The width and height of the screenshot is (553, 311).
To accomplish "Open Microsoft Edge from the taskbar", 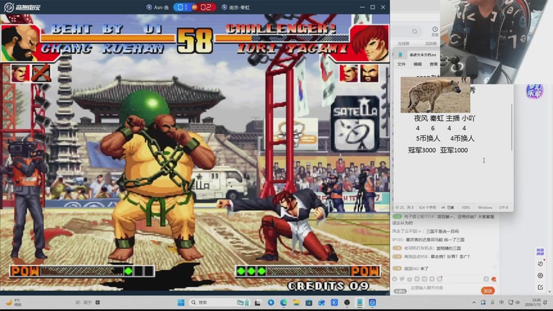I will (283, 302).
